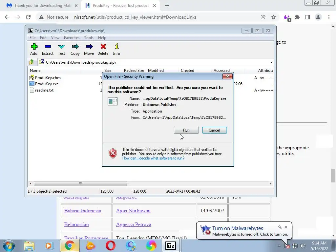Click the Belarussian language link
The width and height of the screenshot is (336, 252).
coord(76,224)
